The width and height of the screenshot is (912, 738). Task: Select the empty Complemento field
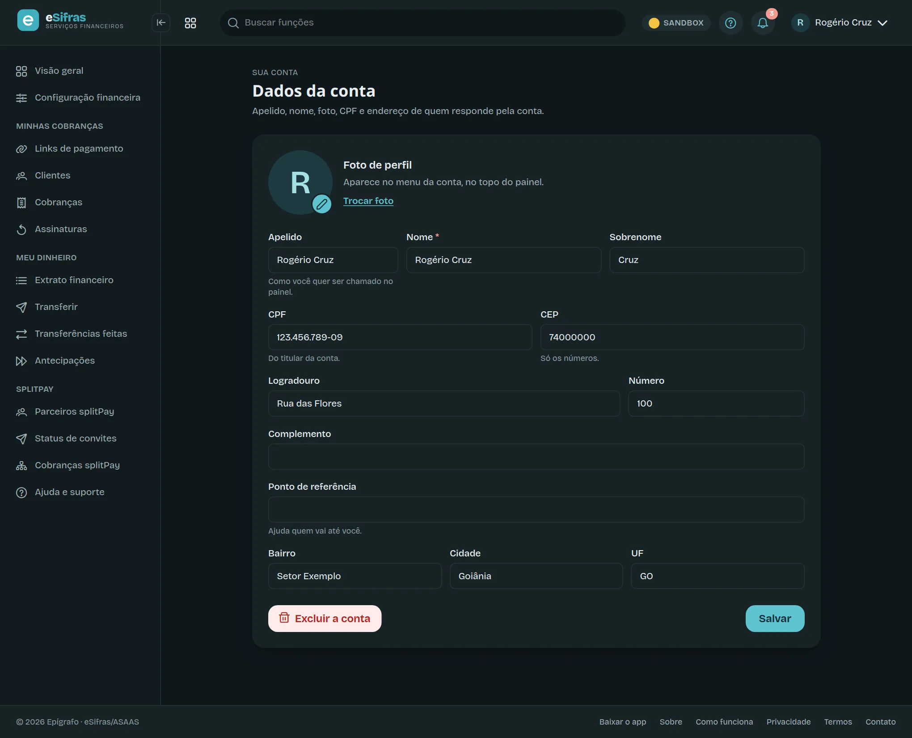tap(536, 457)
